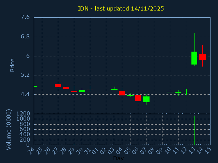Click the tall green volume bar on day 13

pos(194,131)
